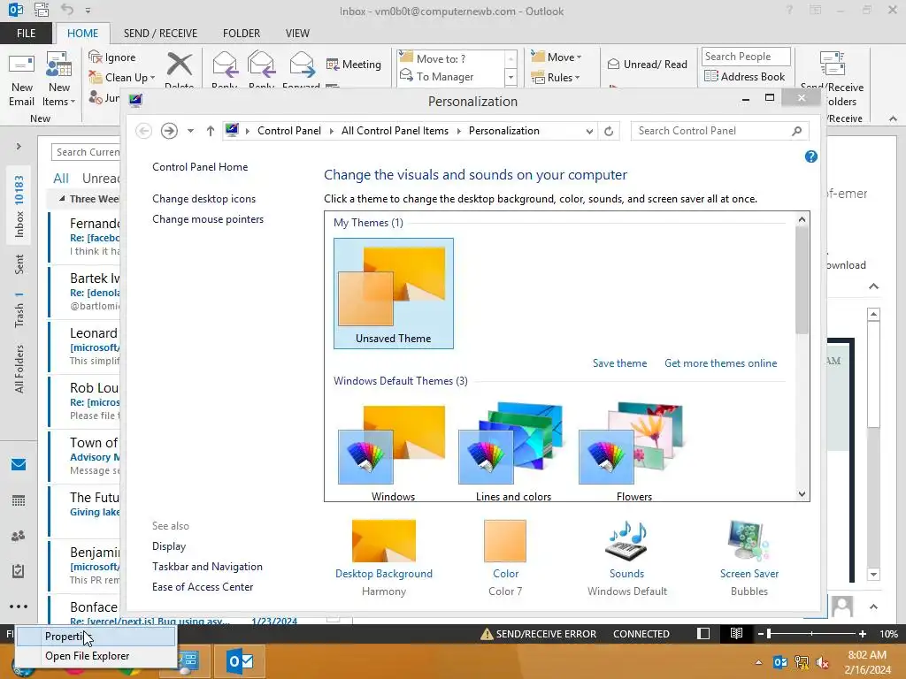
Task: Open Taskbar and Navigation link
Action: 207,567
